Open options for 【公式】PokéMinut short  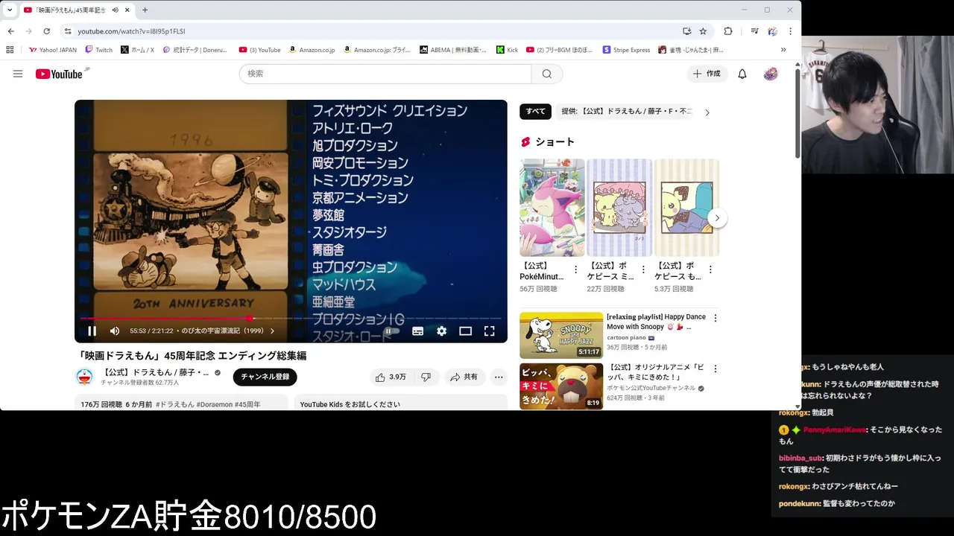pyautogui.click(x=575, y=269)
